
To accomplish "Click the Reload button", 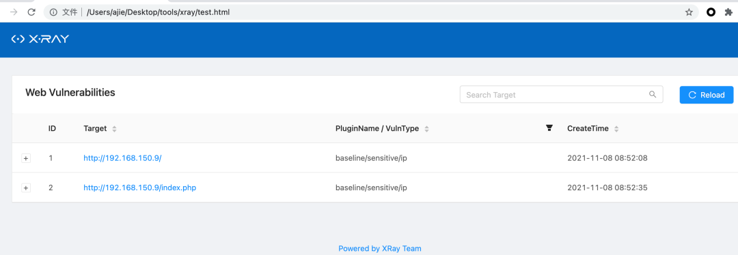I will 707,95.
